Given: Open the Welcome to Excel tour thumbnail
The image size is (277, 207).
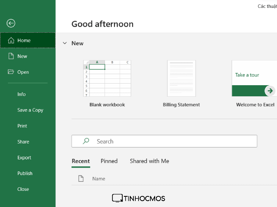Looking at the screenshot, I should (x=253, y=78).
